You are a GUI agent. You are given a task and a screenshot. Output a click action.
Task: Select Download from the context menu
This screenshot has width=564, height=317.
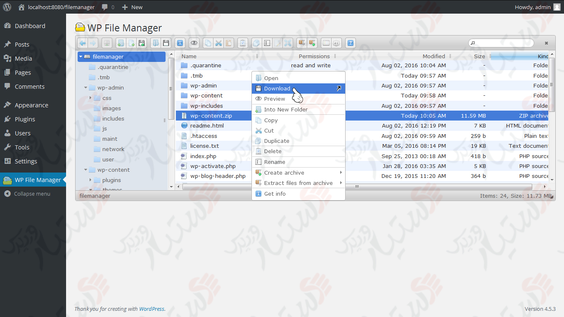[277, 88]
